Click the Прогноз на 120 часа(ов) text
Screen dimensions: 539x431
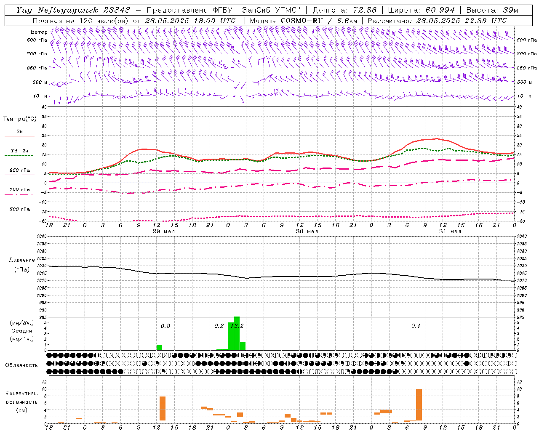(81, 21)
